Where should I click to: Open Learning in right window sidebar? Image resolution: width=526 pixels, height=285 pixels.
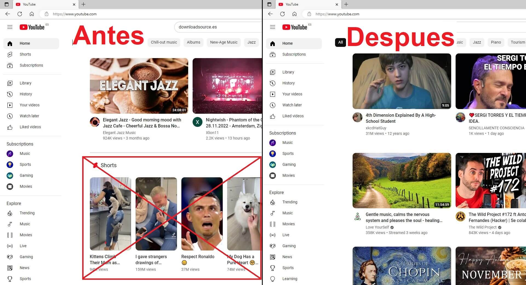pyautogui.click(x=294, y=279)
